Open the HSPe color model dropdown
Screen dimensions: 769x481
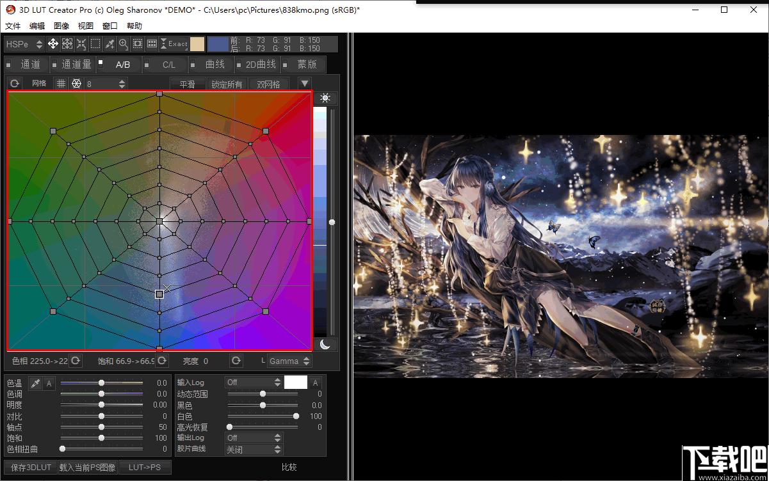[x=24, y=44]
